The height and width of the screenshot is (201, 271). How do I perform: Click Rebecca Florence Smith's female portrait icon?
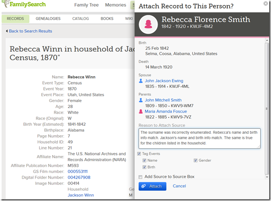[148, 24]
